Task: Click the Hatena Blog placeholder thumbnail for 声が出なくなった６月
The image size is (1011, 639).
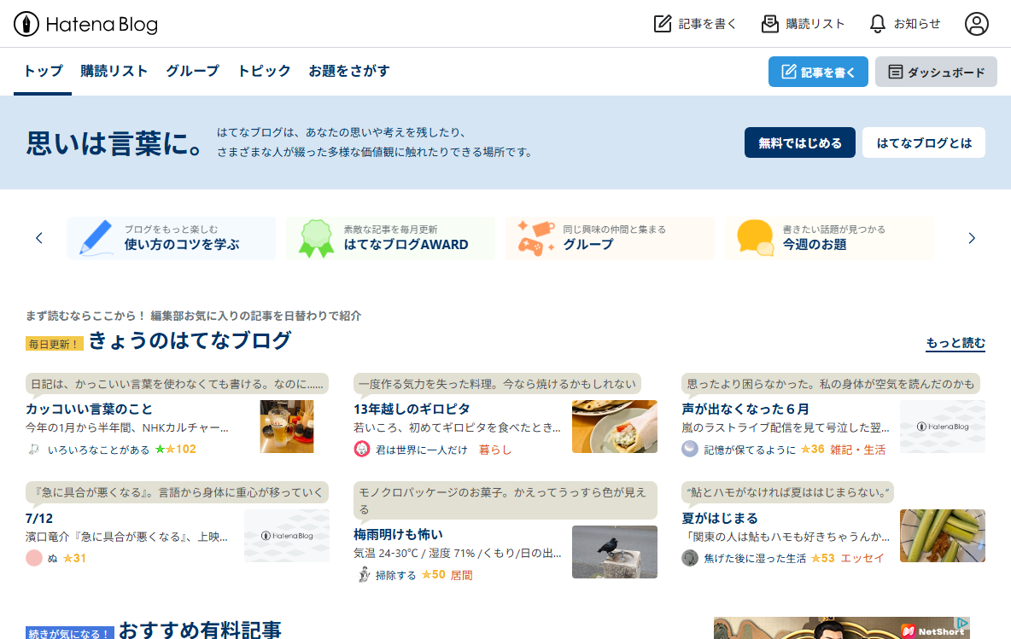Action: pos(942,427)
